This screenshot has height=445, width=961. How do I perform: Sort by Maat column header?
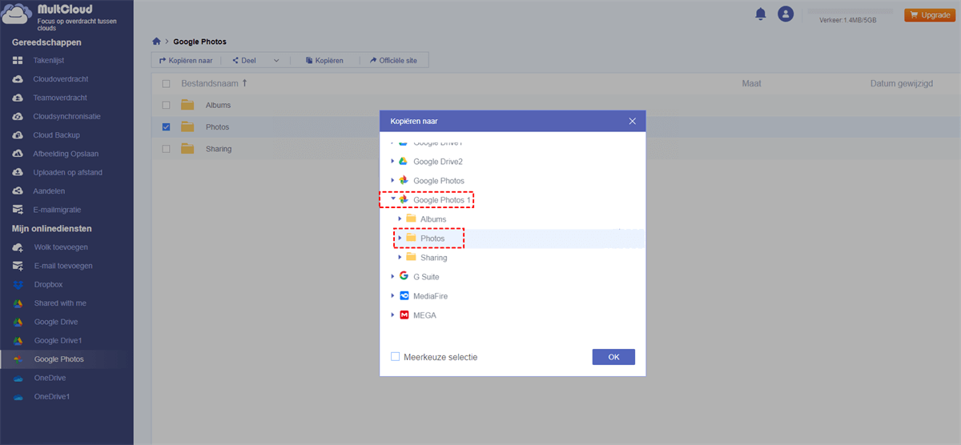[x=751, y=83]
